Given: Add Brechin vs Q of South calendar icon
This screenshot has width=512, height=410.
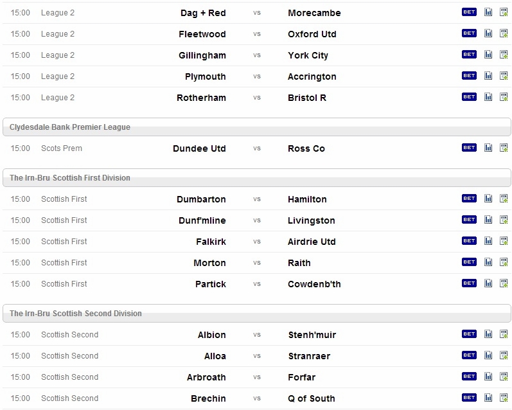Looking at the screenshot, I should 504,398.
